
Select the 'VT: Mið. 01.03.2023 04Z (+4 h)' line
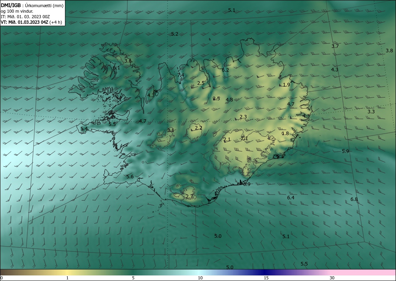click(x=31, y=22)
